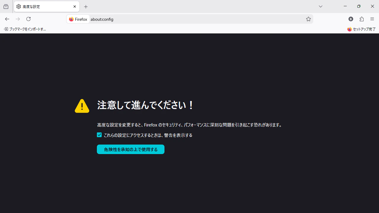Open the account icon labeled B
Image resolution: width=379 pixels, height=213 pixels.
(351, 19)
